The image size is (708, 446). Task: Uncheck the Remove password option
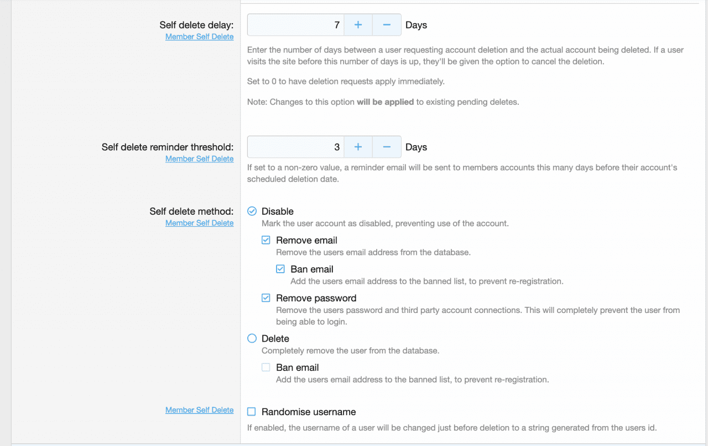click(266, 298)
